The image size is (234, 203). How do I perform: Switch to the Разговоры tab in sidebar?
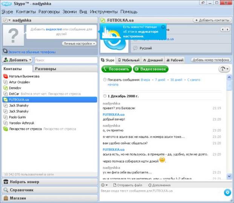[x=65, y=69]
